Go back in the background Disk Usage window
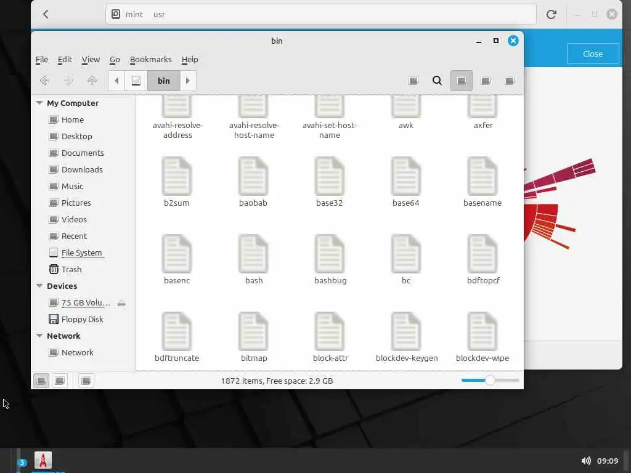The image size is (631, 473). tap(46, 15)
